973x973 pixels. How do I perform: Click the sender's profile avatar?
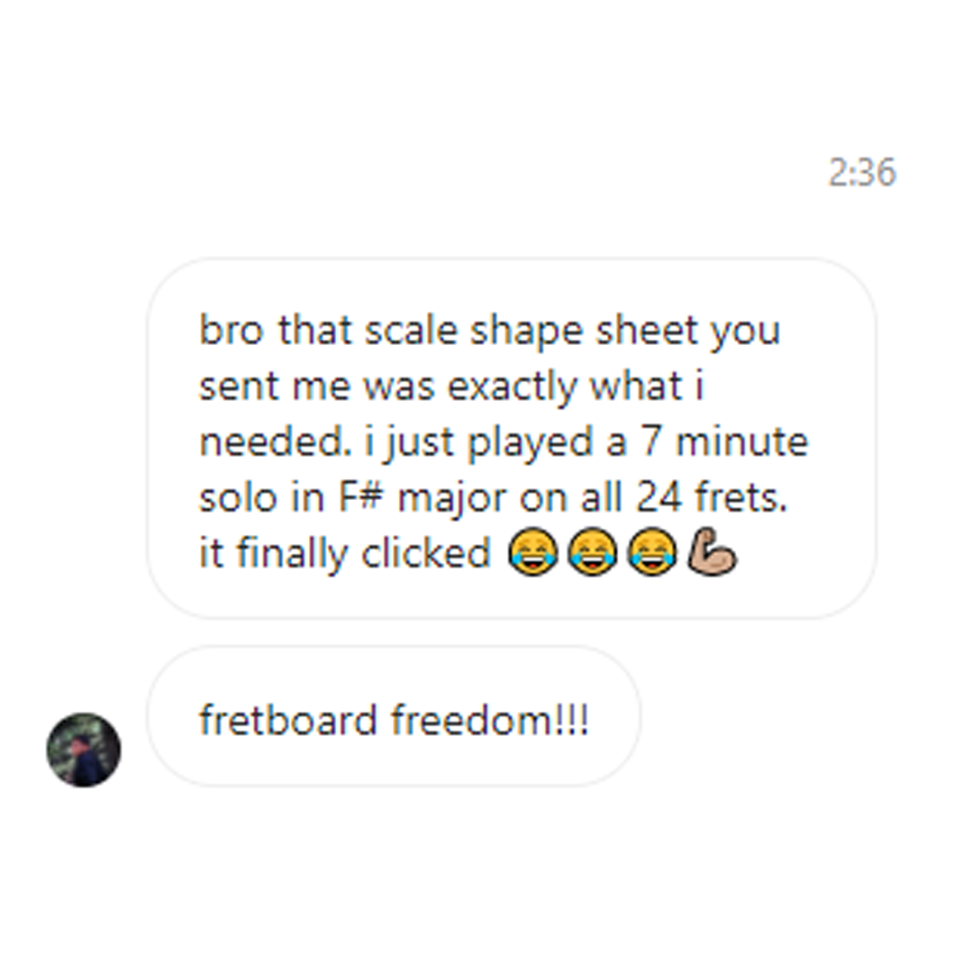coord(84,750)
